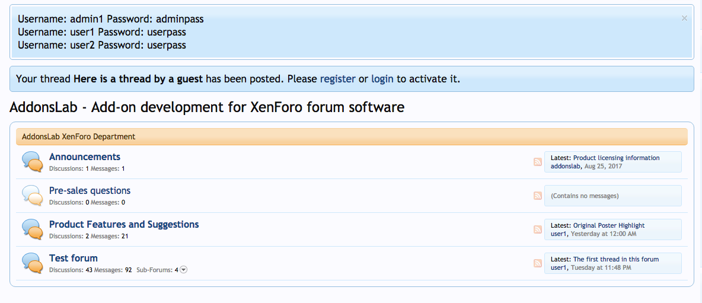Open latest thread Product licensing information
Viewport: 702px width, 303px height.
[617, 158]
